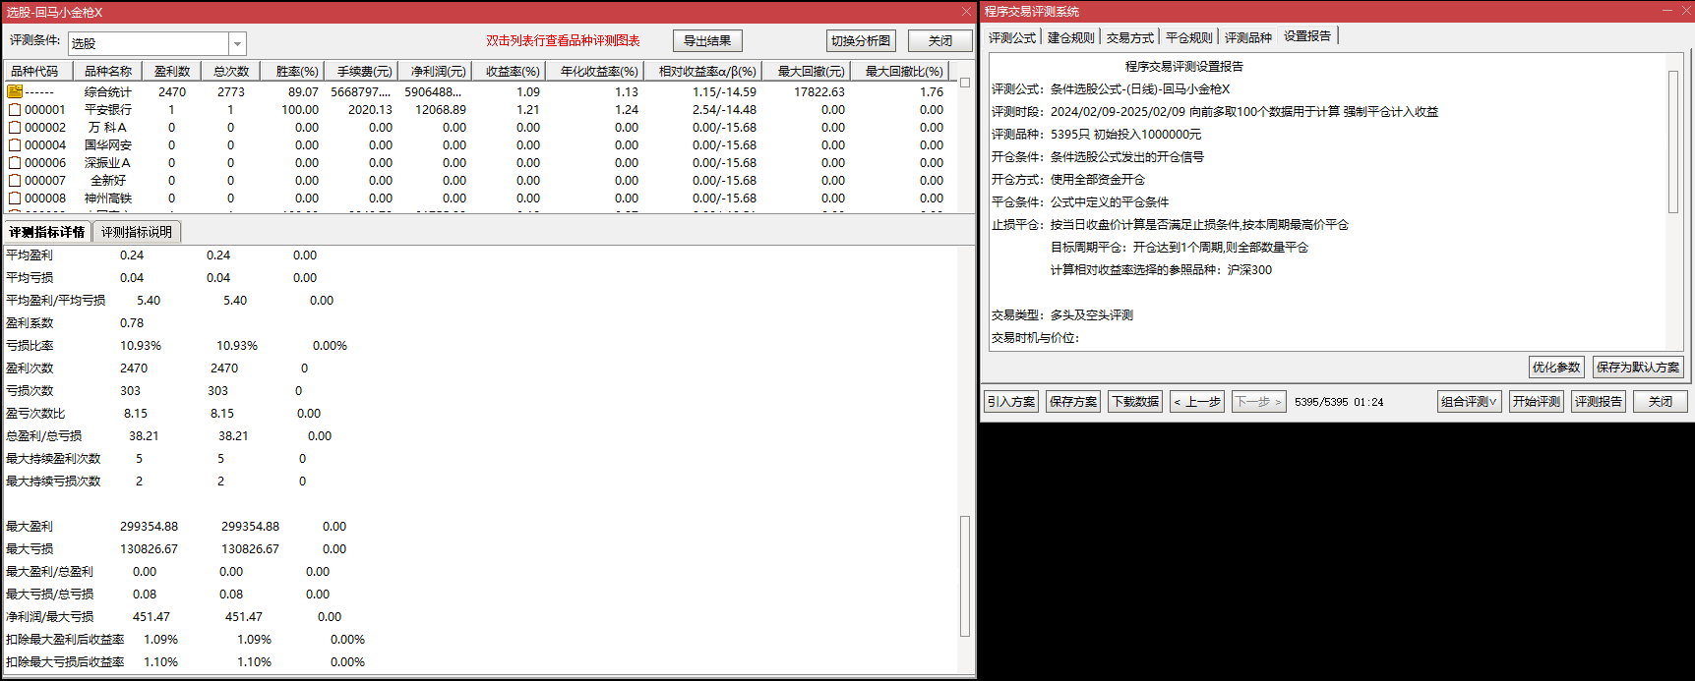Open the 交易方式 tab

click(1129, 37)
